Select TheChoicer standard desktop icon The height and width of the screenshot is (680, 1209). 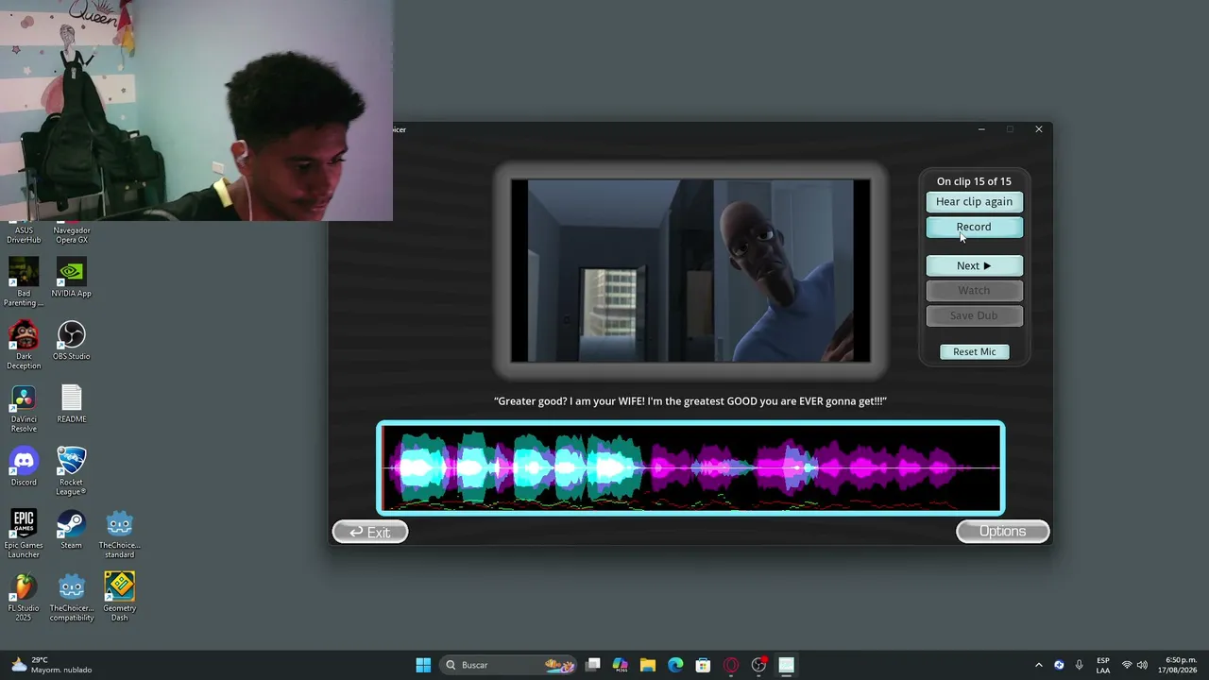coord(119,535)
